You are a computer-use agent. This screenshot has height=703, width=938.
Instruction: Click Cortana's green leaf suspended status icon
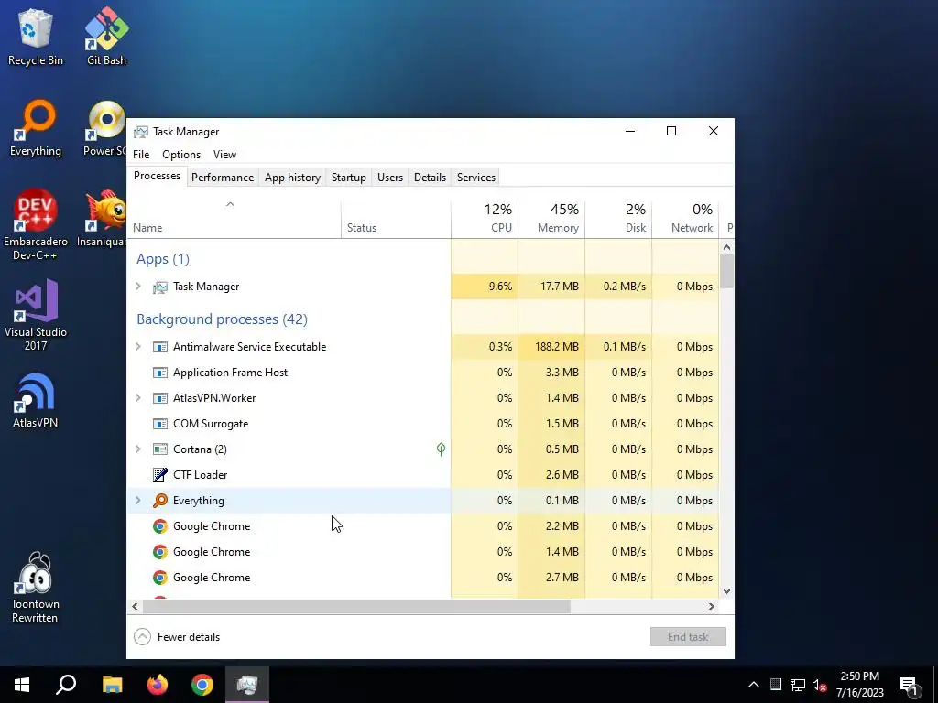pyautogui.click(x=441, y=449)
